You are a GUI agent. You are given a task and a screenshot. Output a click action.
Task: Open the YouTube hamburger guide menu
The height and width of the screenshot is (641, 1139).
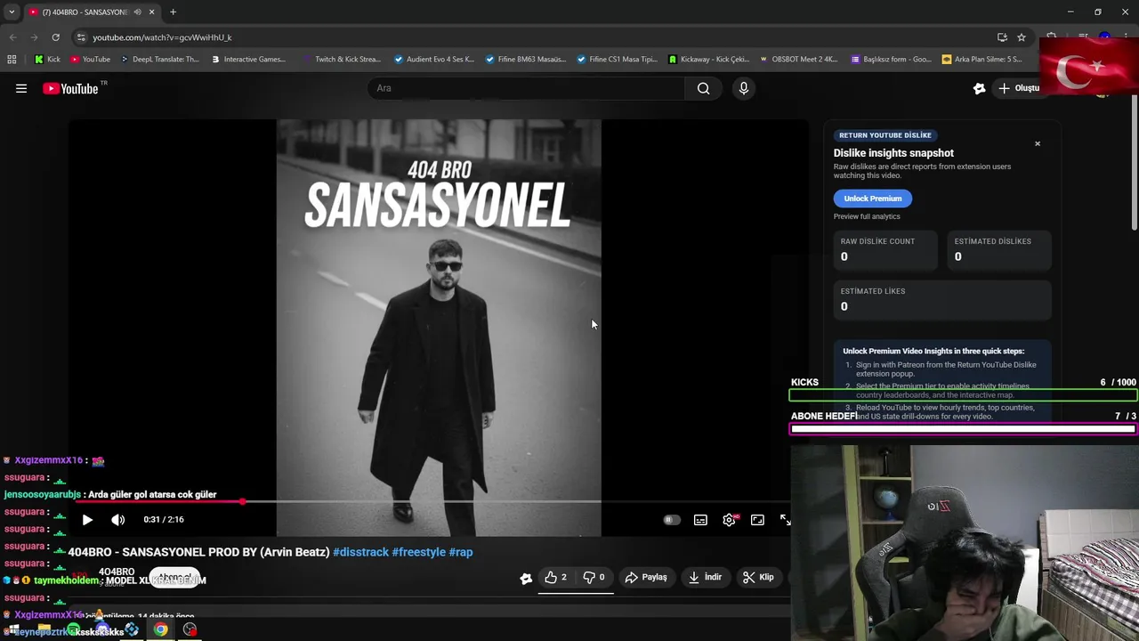21,88
